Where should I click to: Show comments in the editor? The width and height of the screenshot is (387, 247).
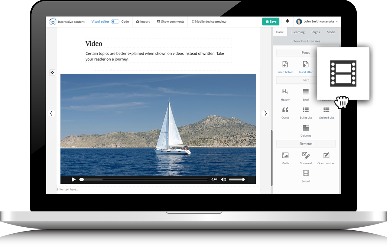pyautogui.click(x=171, y=22)
